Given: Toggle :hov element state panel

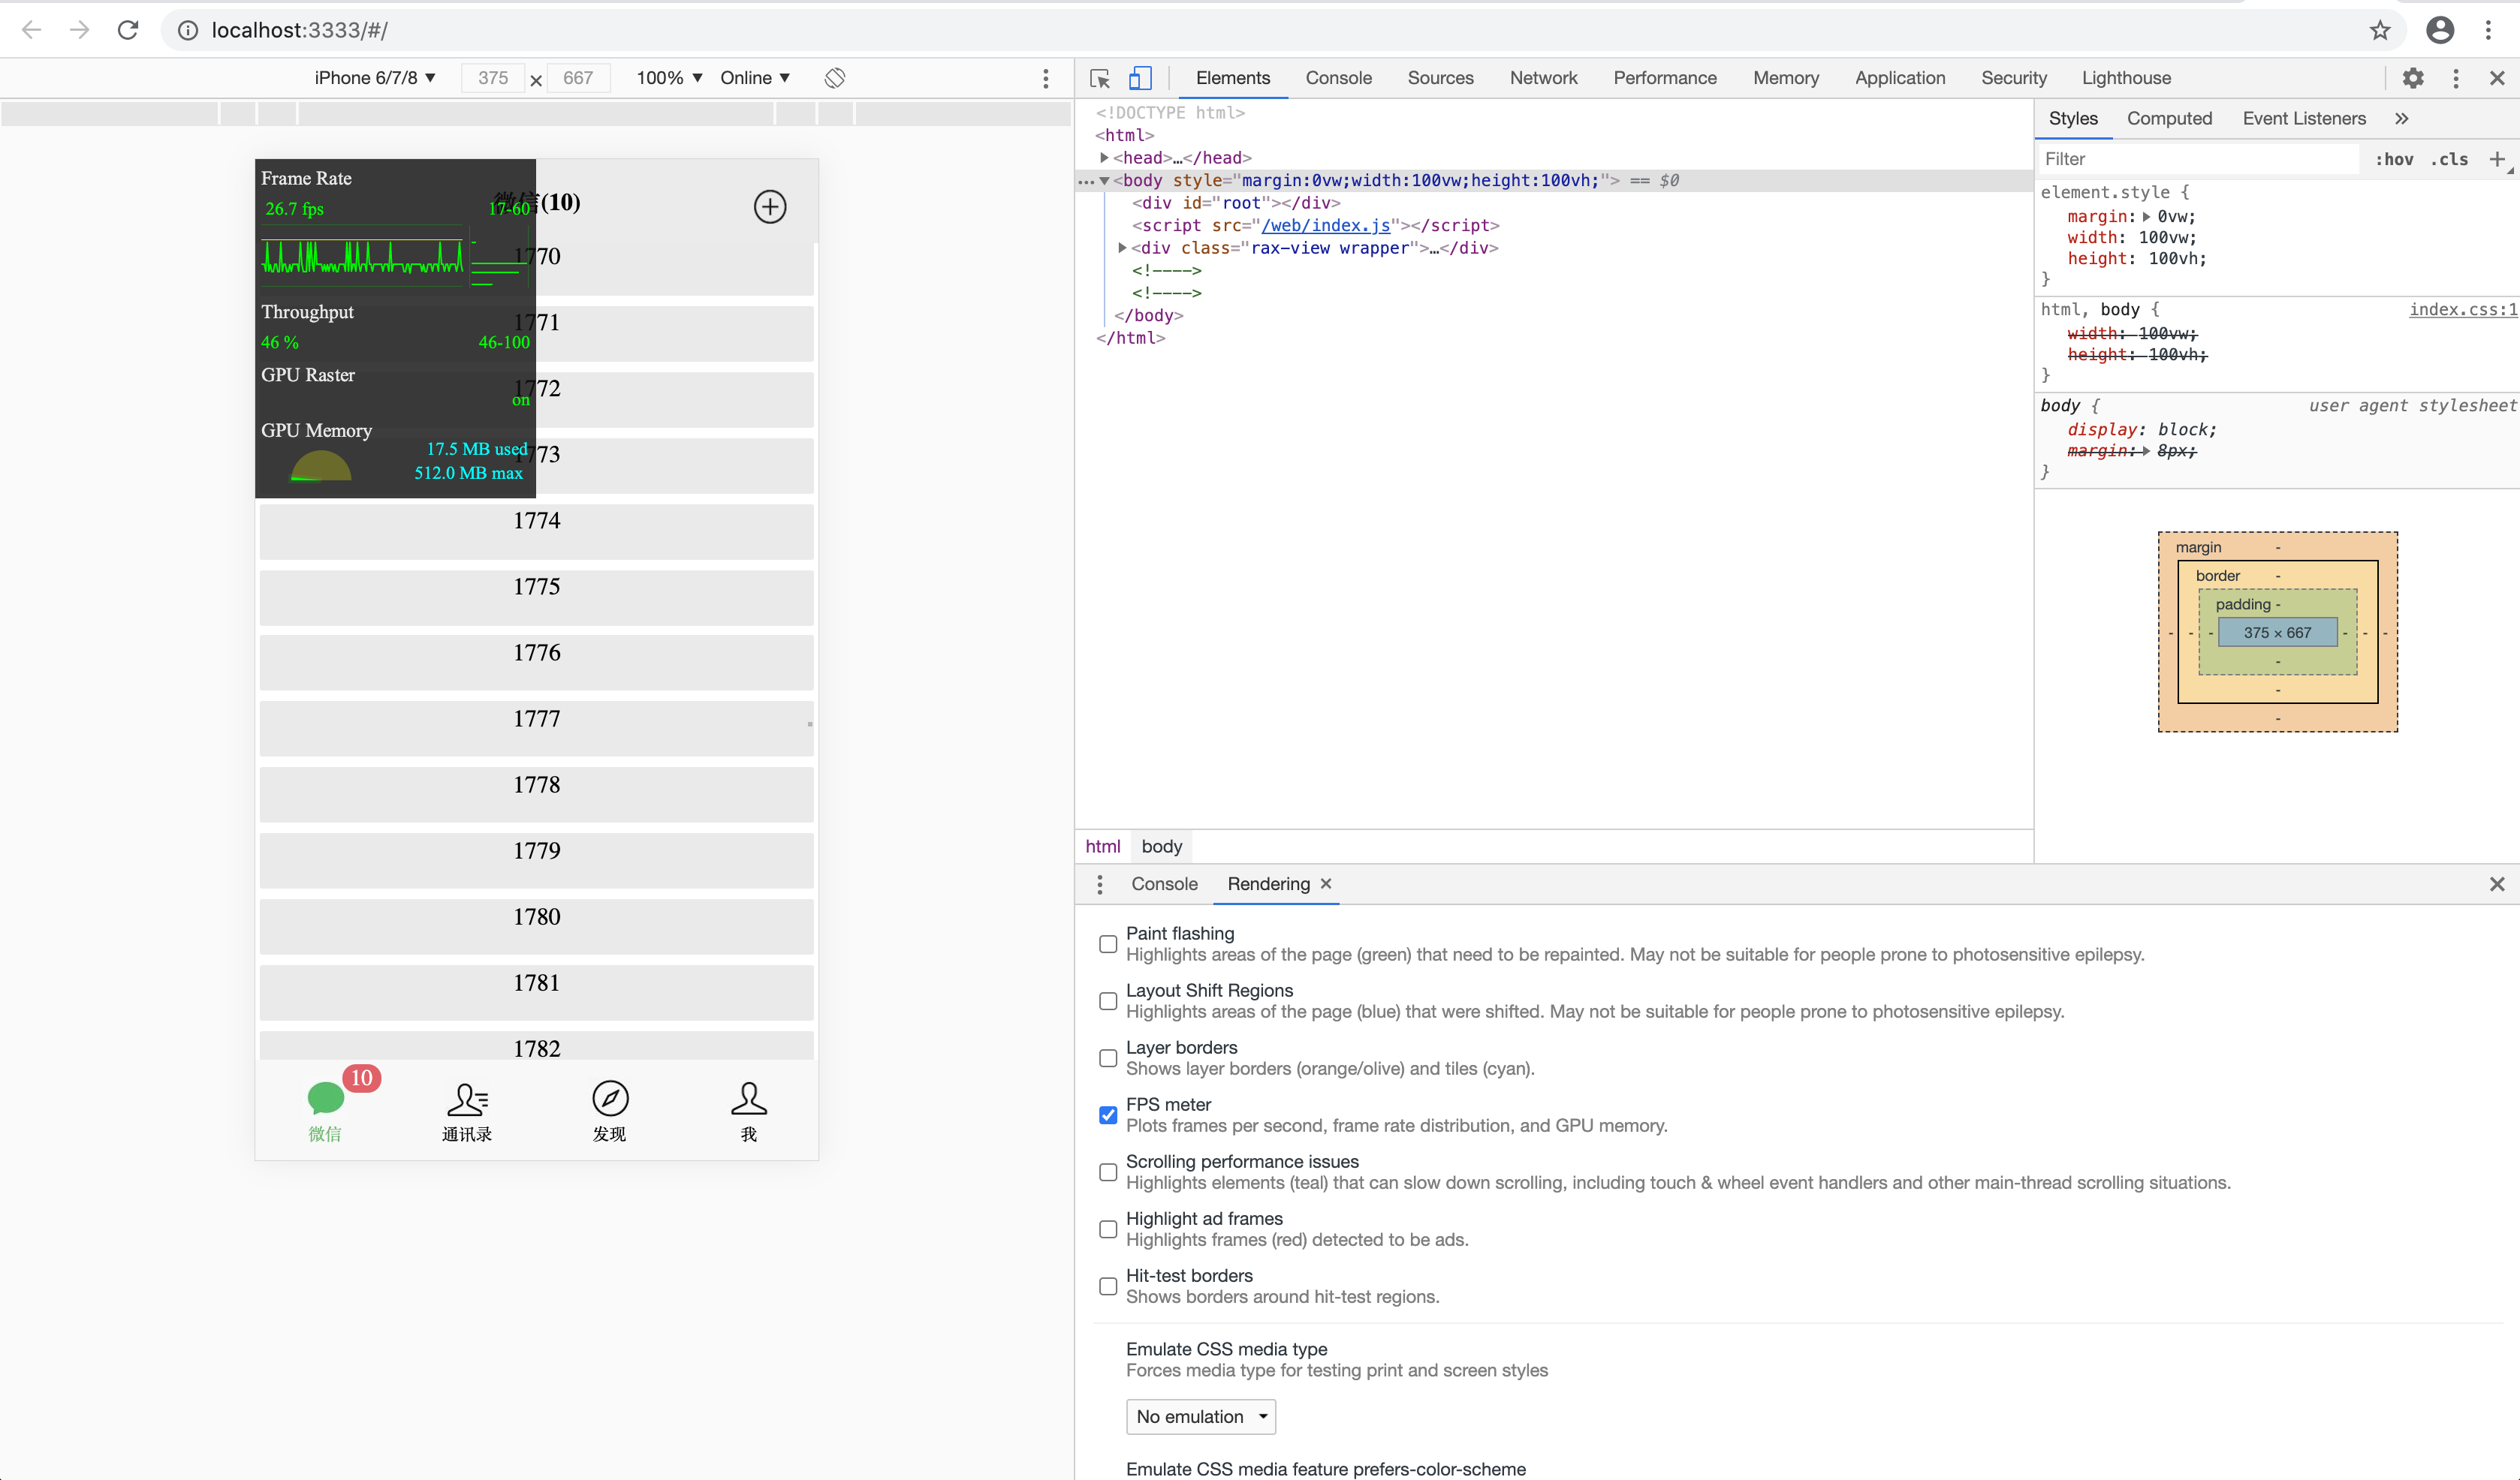Looking at the screenshot, I should [2395, 159].
